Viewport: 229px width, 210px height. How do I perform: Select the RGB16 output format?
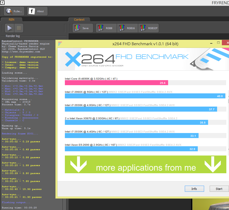(128, 28)
